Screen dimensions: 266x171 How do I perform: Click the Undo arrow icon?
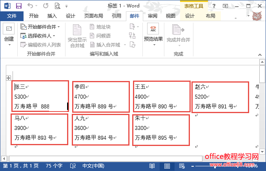coord(30,6)
